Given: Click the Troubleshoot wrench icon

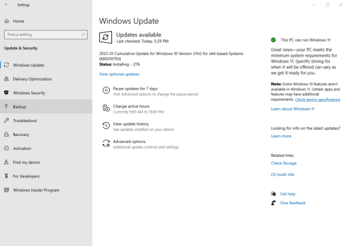Looking at the screenshot, I should pyautogui.click(x=6, y=120).
